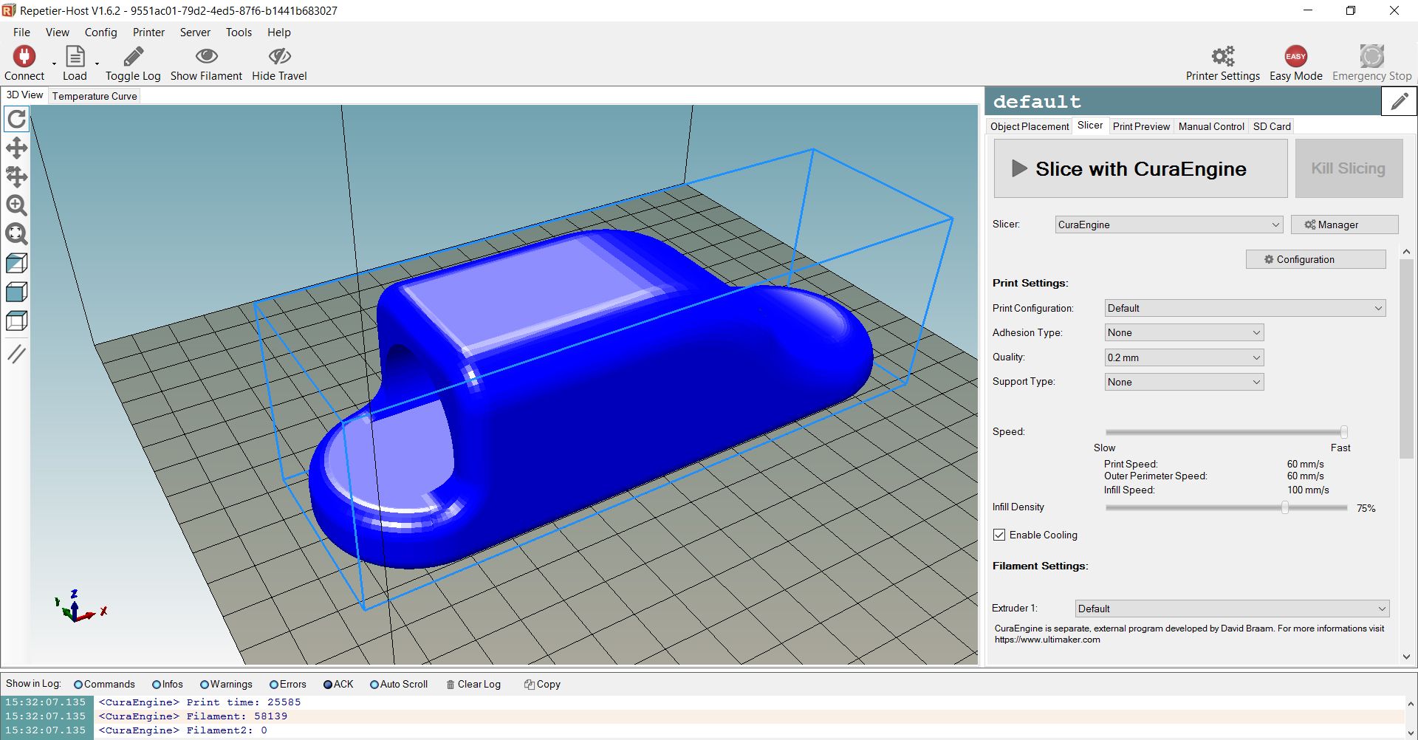The image size is (1418, 740).
Task: Toggle Auto Scroll log option
Action: click(399, 684)
